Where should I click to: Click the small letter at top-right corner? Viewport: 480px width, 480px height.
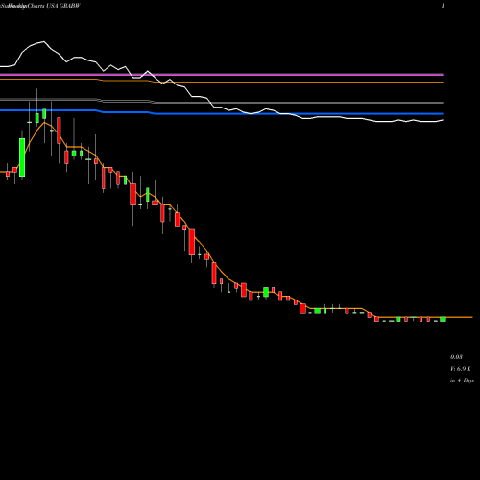click(443, 6)
